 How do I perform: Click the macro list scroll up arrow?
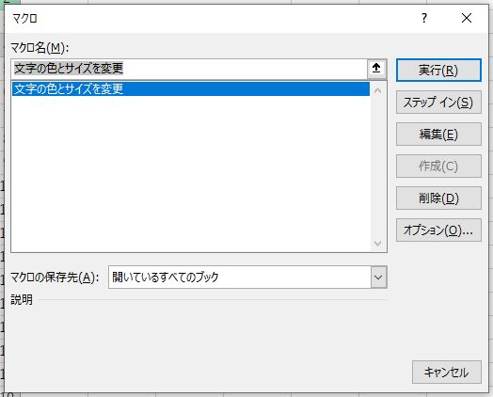tap(378, 91)
